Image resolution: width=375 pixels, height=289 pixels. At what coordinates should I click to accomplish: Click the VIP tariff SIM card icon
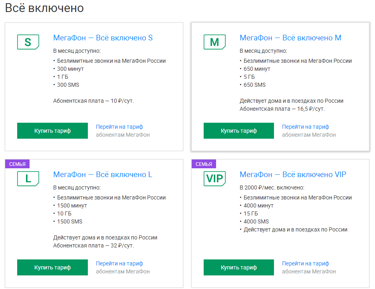pyautogui.click(x=214, y=179)
